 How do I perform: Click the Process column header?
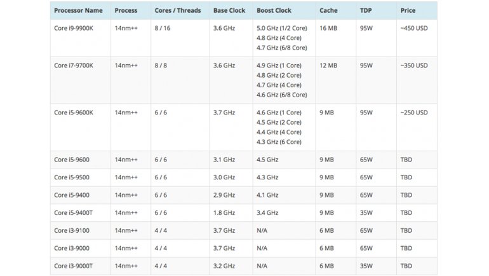pos(126,11)
